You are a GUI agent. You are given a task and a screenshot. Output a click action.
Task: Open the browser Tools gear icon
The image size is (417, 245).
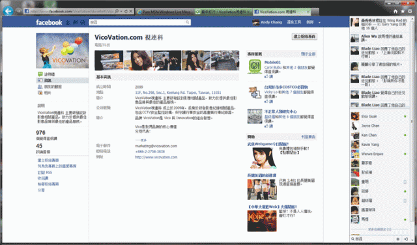(x=410, y=11)
